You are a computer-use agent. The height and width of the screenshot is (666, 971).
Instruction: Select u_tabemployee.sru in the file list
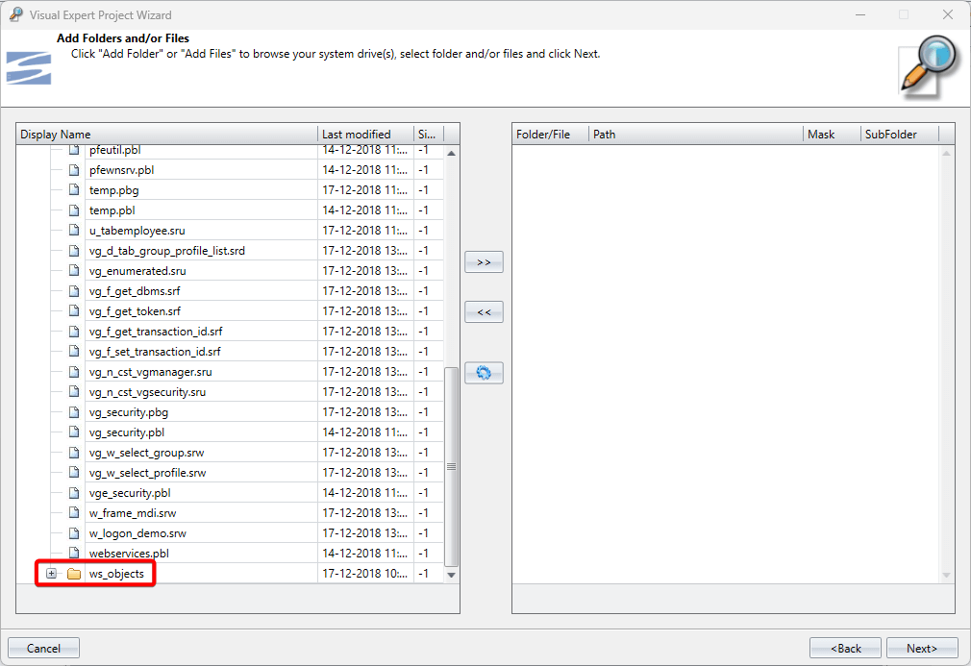tap(137, 231)
